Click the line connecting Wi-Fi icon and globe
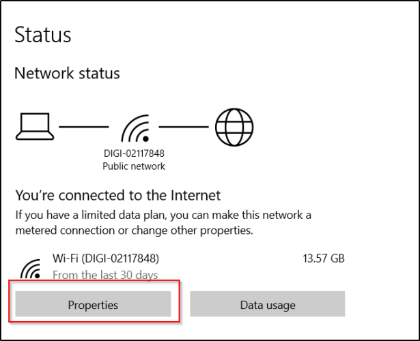This screenshot has width=420, height=341. 184,127
